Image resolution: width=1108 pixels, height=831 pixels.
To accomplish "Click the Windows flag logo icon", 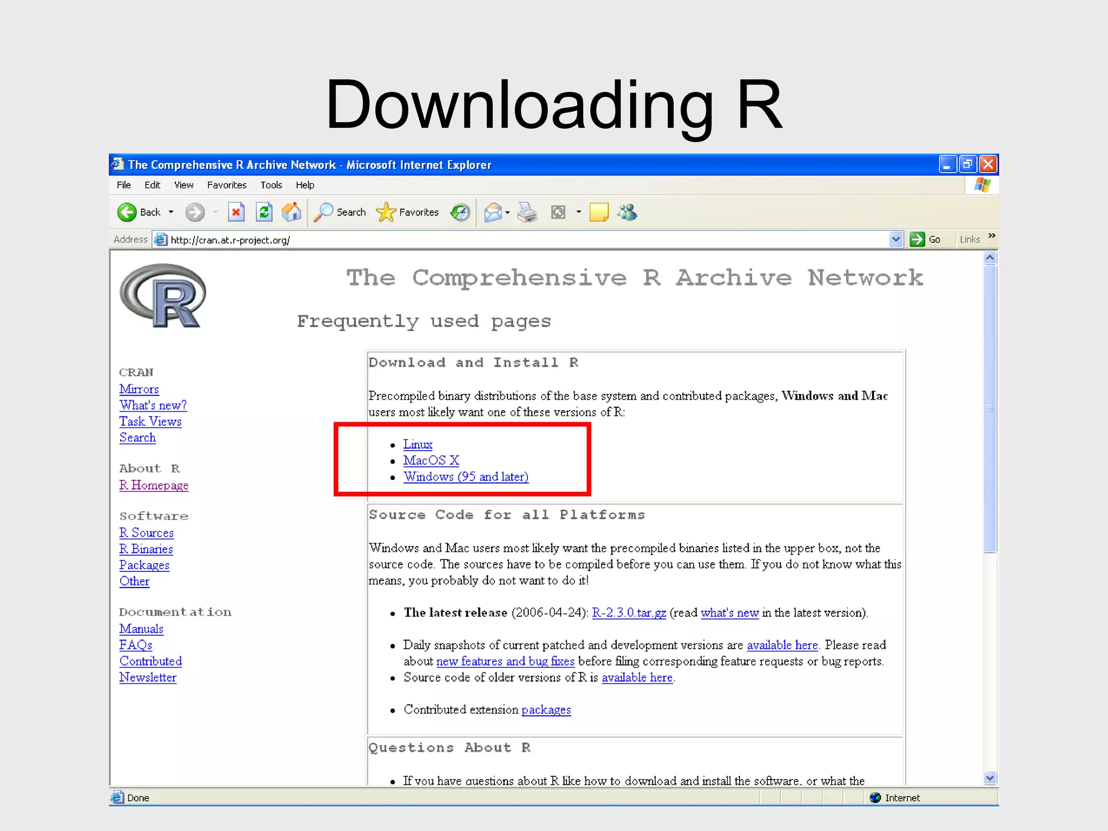I will tap(982, 185).
